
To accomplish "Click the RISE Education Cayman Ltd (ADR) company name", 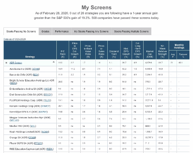I will [27, 149].
